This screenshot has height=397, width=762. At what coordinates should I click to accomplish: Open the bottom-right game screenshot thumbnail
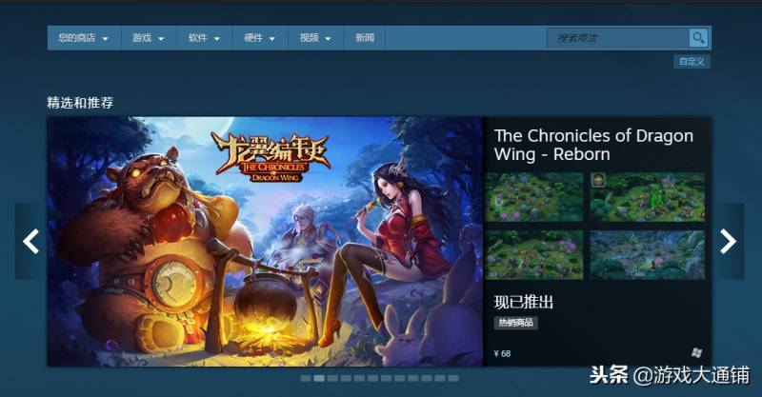(x=648, y=255)
